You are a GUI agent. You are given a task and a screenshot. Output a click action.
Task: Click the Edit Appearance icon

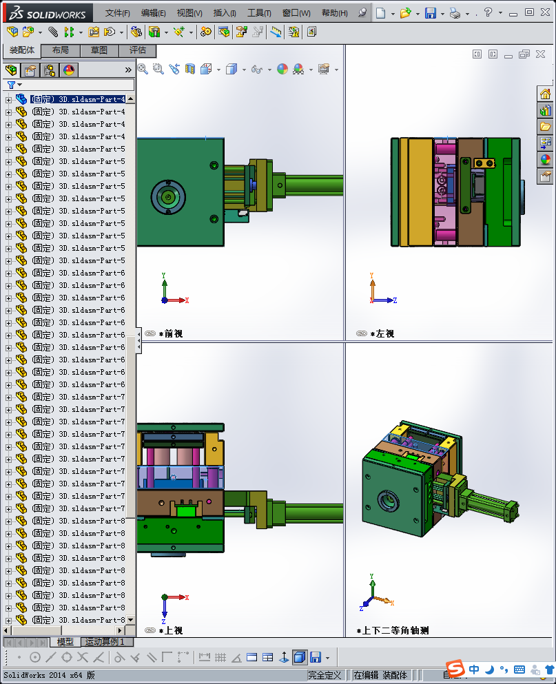[282, 69]
